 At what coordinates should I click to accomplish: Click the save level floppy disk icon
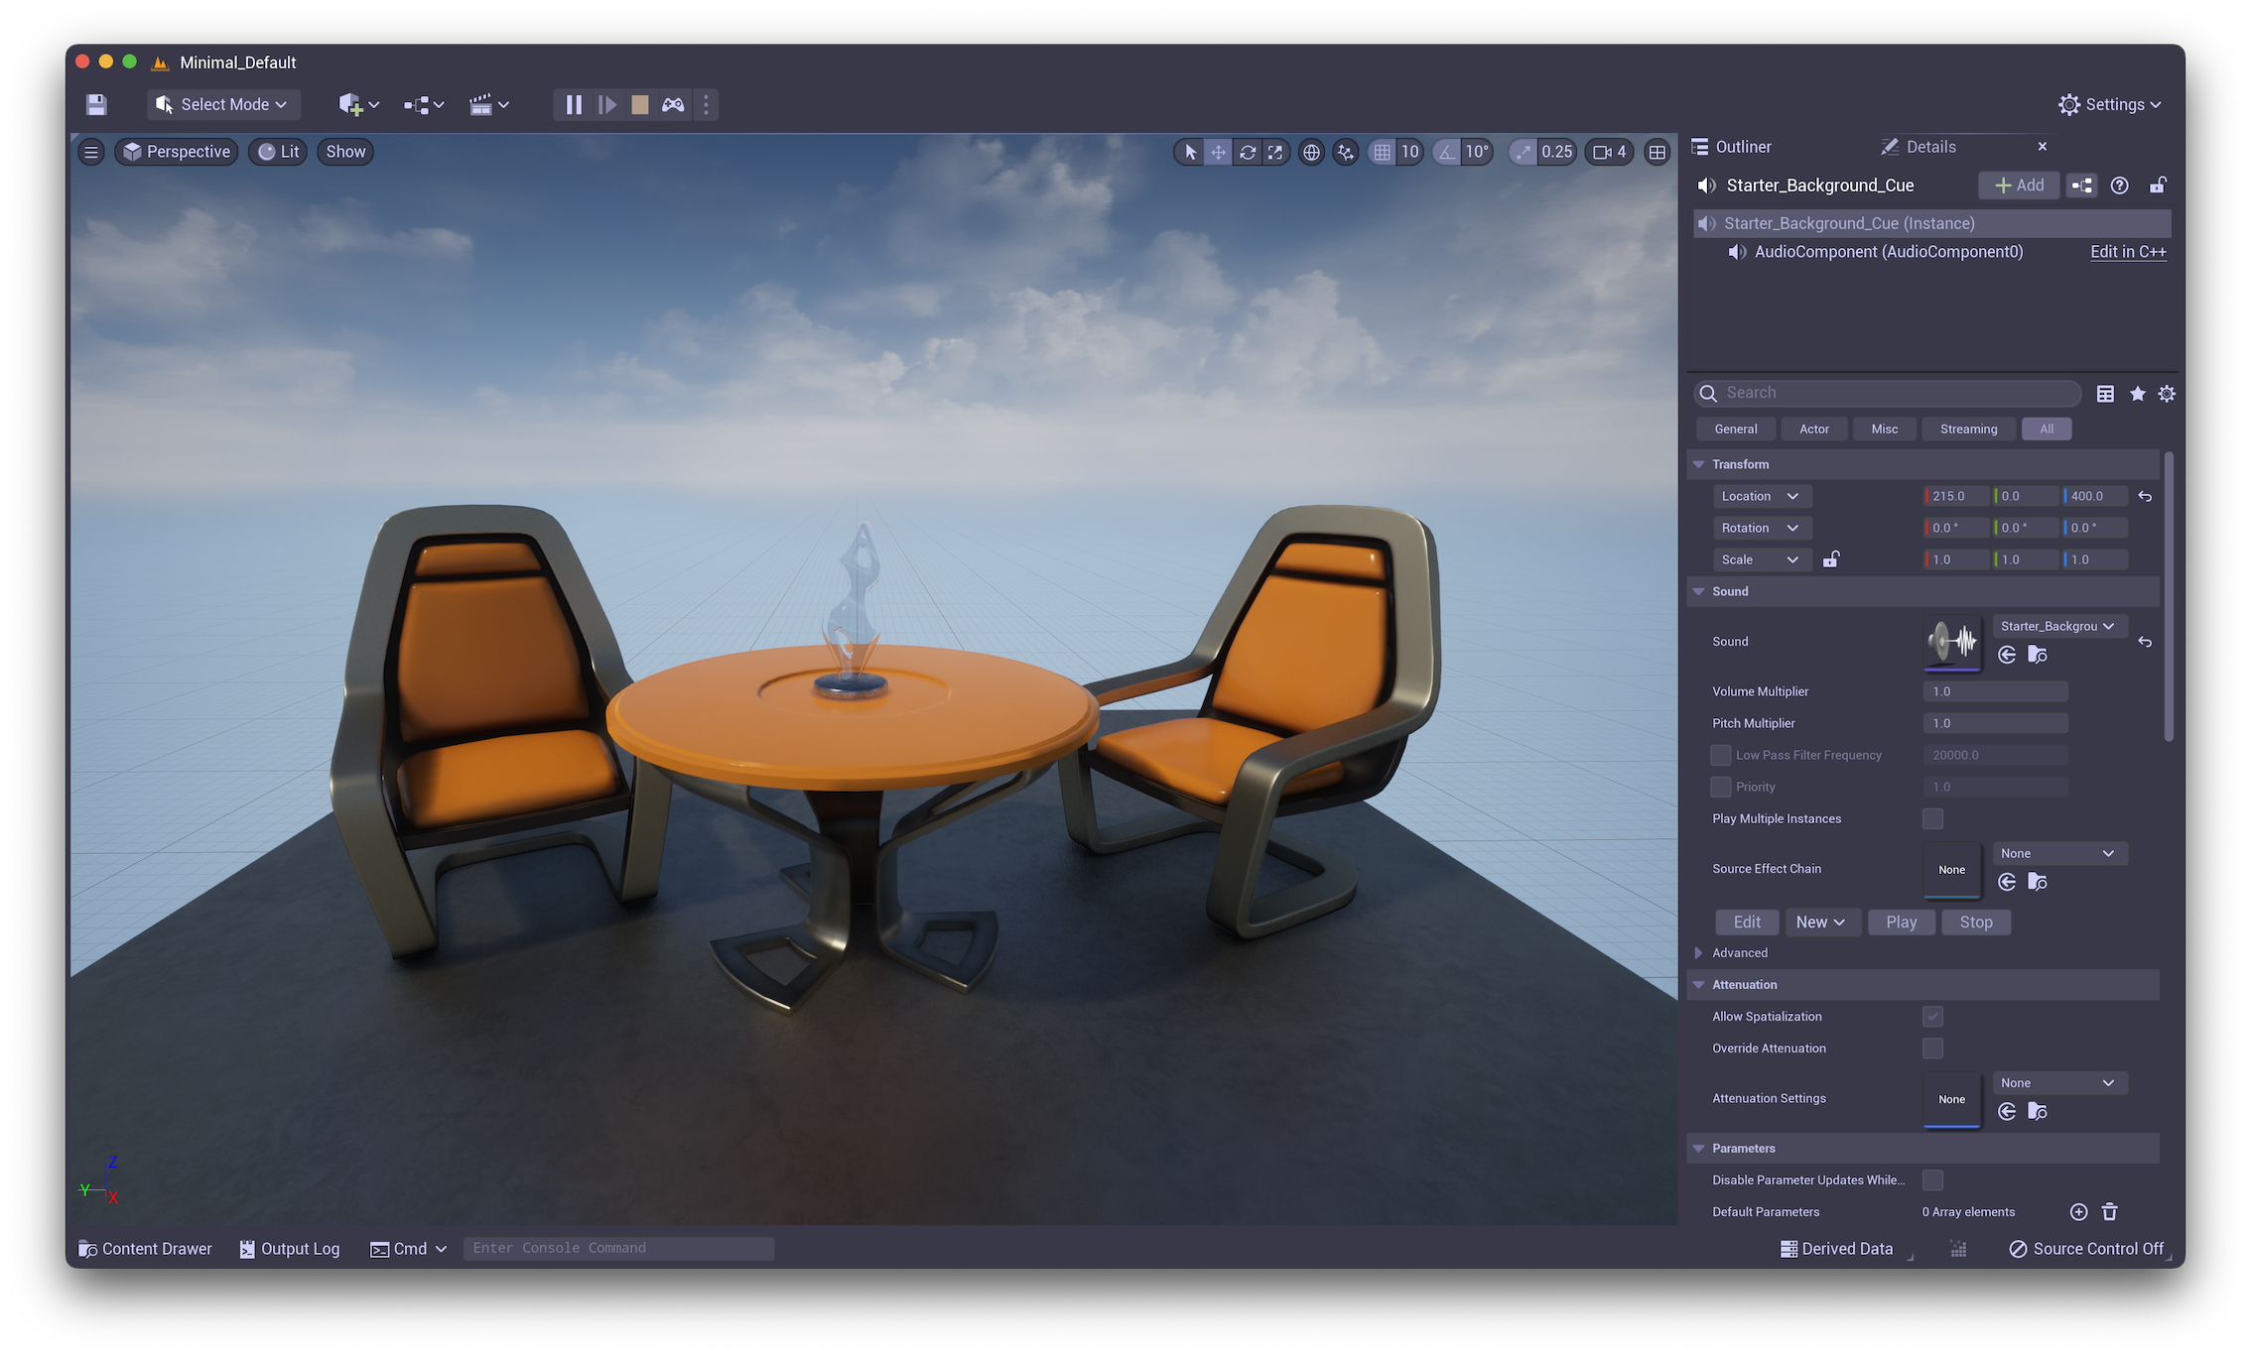coord(96,104)
